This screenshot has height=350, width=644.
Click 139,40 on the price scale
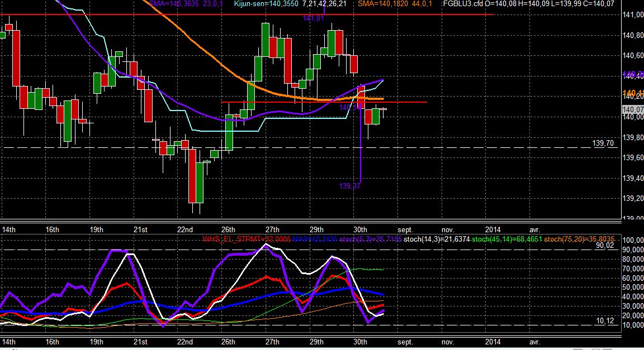pyautogui.click(x=633, y=178)
